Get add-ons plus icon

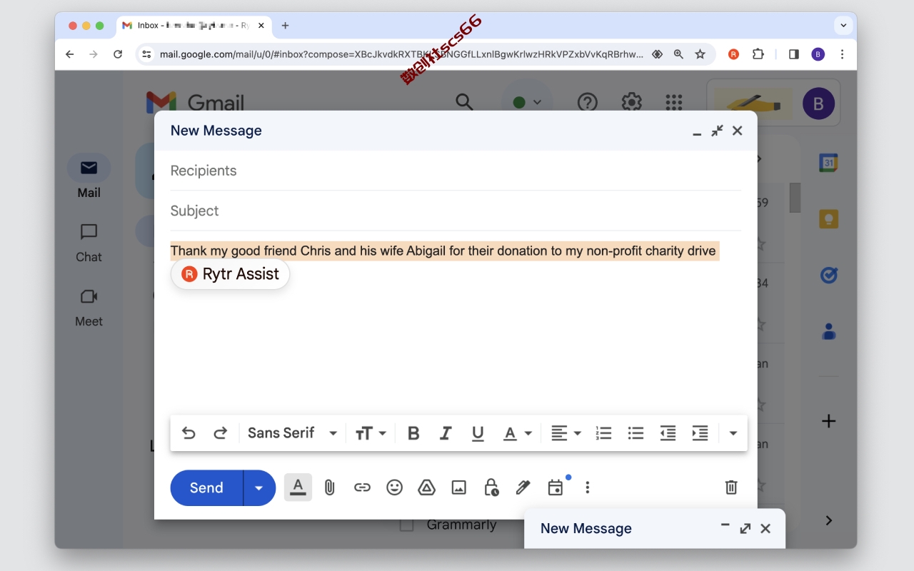(828, 421)
